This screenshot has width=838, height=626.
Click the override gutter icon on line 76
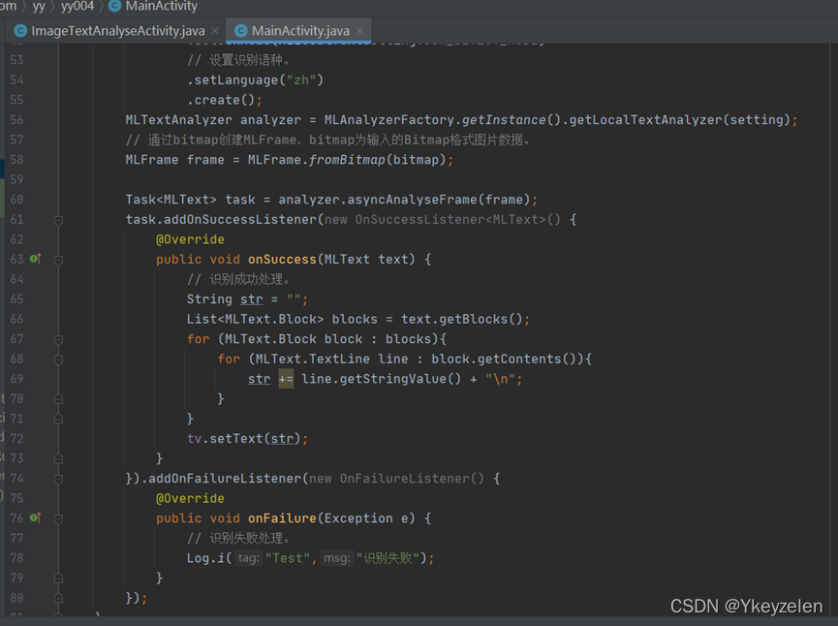(x=35, y=517)
